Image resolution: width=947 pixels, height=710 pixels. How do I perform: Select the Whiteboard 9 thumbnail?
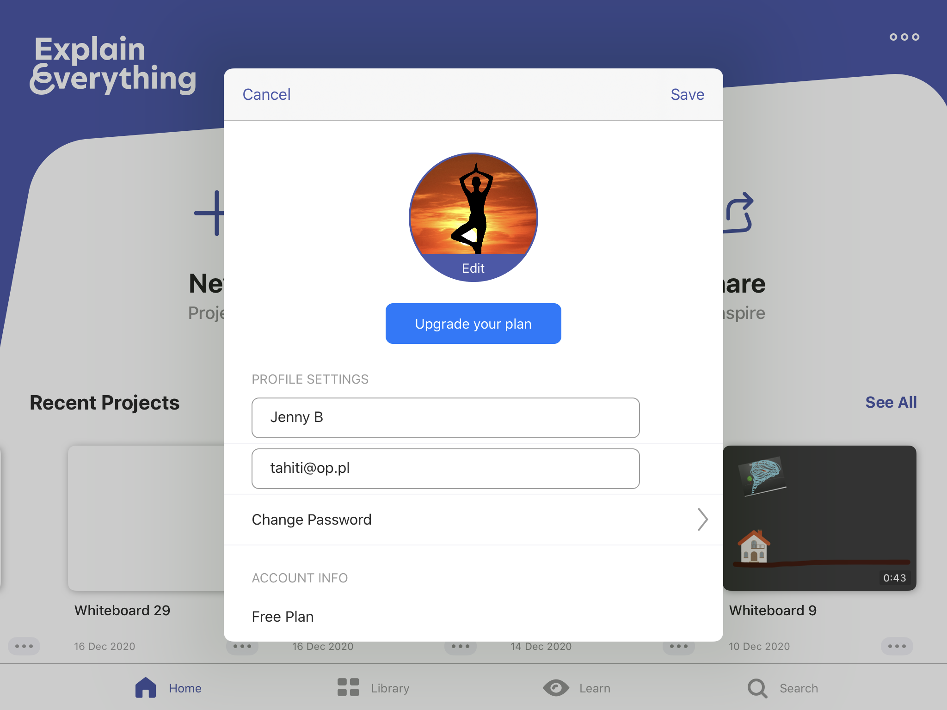coord(818,517)
